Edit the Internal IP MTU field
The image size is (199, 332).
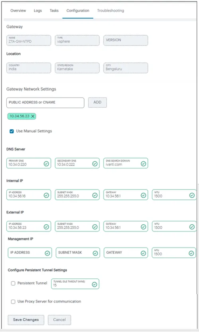coord(174,195)
